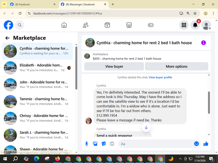Open the Facebook search magnifier
Viewport: 218px width, 163px height.
20,25
